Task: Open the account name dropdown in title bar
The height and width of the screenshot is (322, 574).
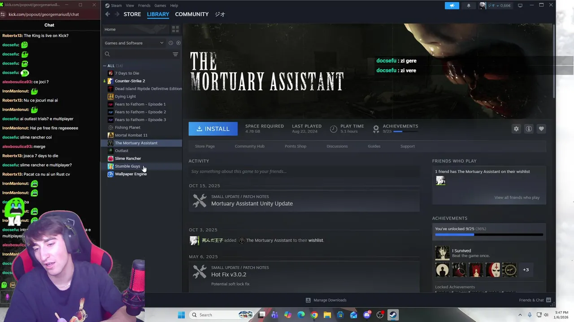Action: (495, 5)
